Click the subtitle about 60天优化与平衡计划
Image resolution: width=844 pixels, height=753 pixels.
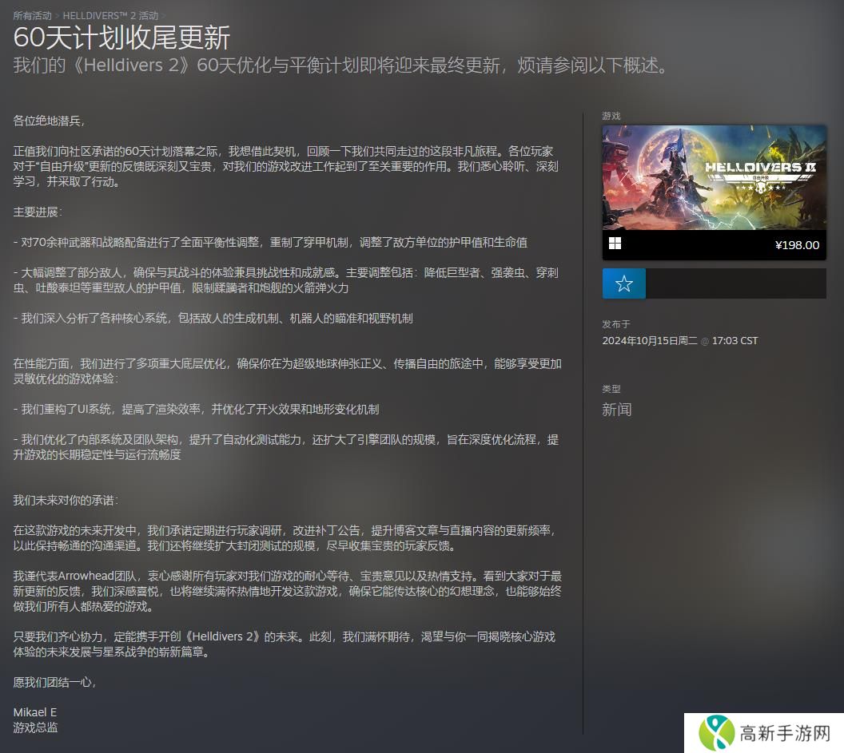pyautogui.click(x=340, y=65)
